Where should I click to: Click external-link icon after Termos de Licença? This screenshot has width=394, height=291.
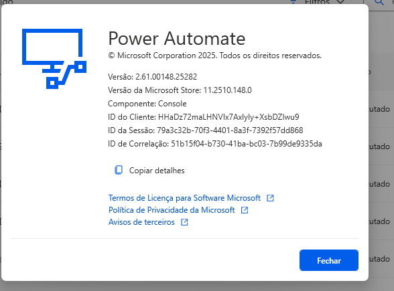pos(270,198)
